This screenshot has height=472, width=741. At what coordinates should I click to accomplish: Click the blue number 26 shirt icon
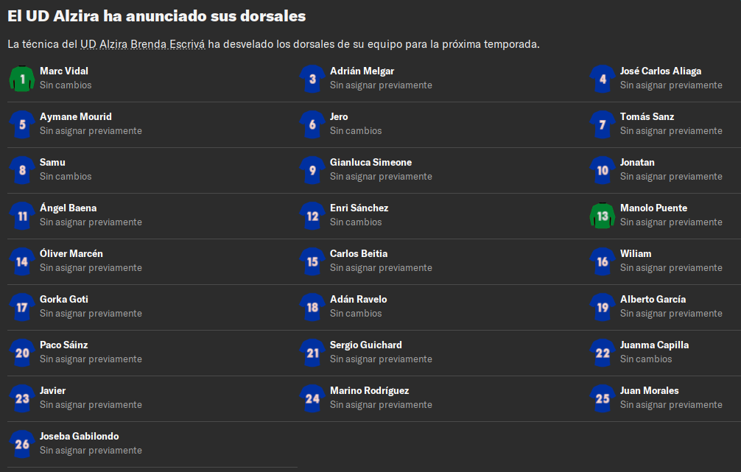click(22, 444)
